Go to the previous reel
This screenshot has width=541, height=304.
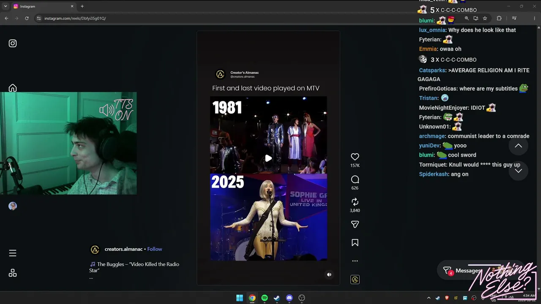518,146
